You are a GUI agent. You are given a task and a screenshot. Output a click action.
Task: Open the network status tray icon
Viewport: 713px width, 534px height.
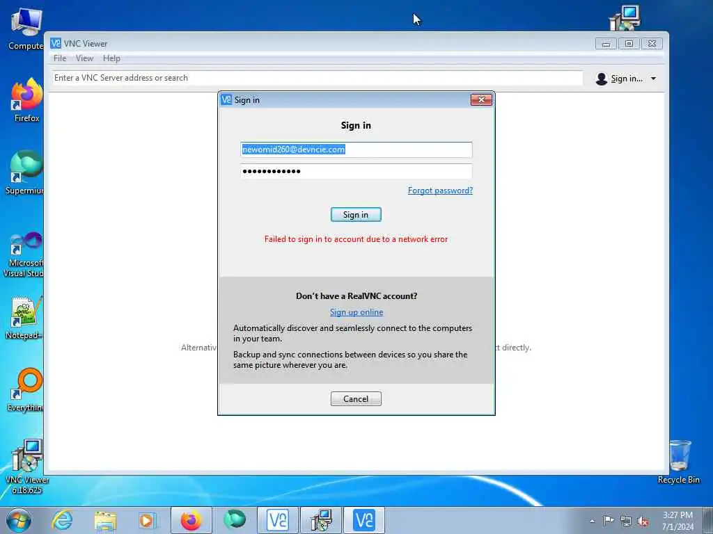[626, 521]
